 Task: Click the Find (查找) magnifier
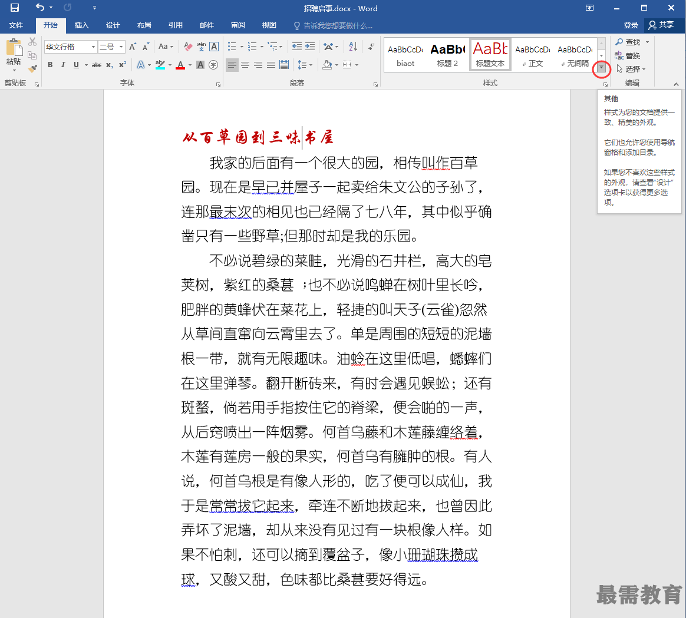pyautogui.click(x=628, y=42)
